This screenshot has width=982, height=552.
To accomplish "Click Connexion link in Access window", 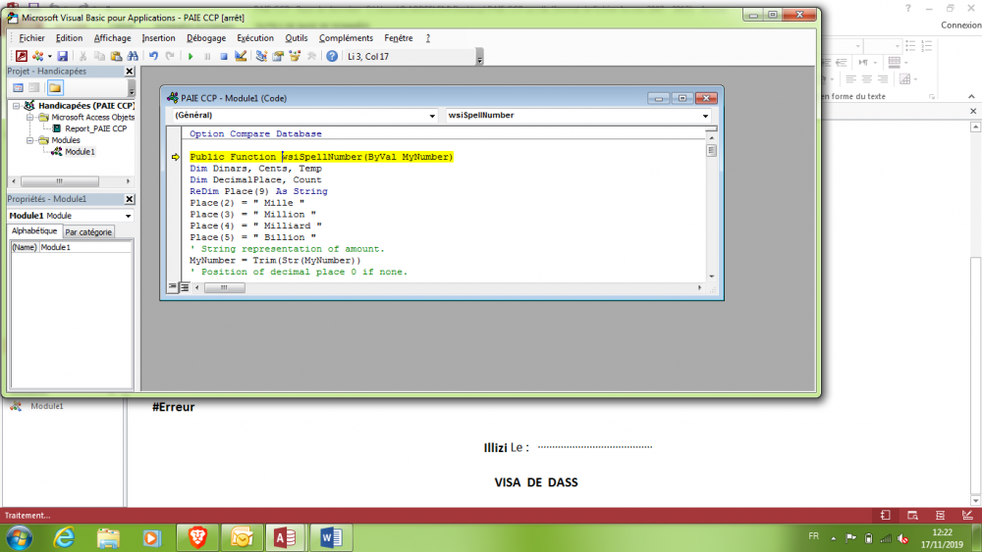I will pyautogui.click(x=960, y=25).
